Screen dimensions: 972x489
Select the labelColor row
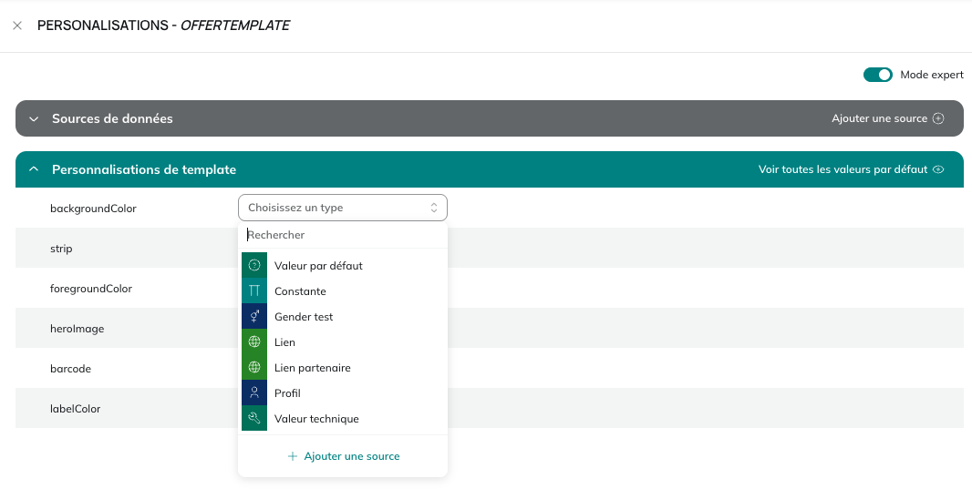point(490,409)
